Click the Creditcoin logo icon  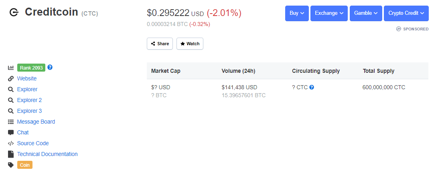pyautogui.click(x=14, y=13)
